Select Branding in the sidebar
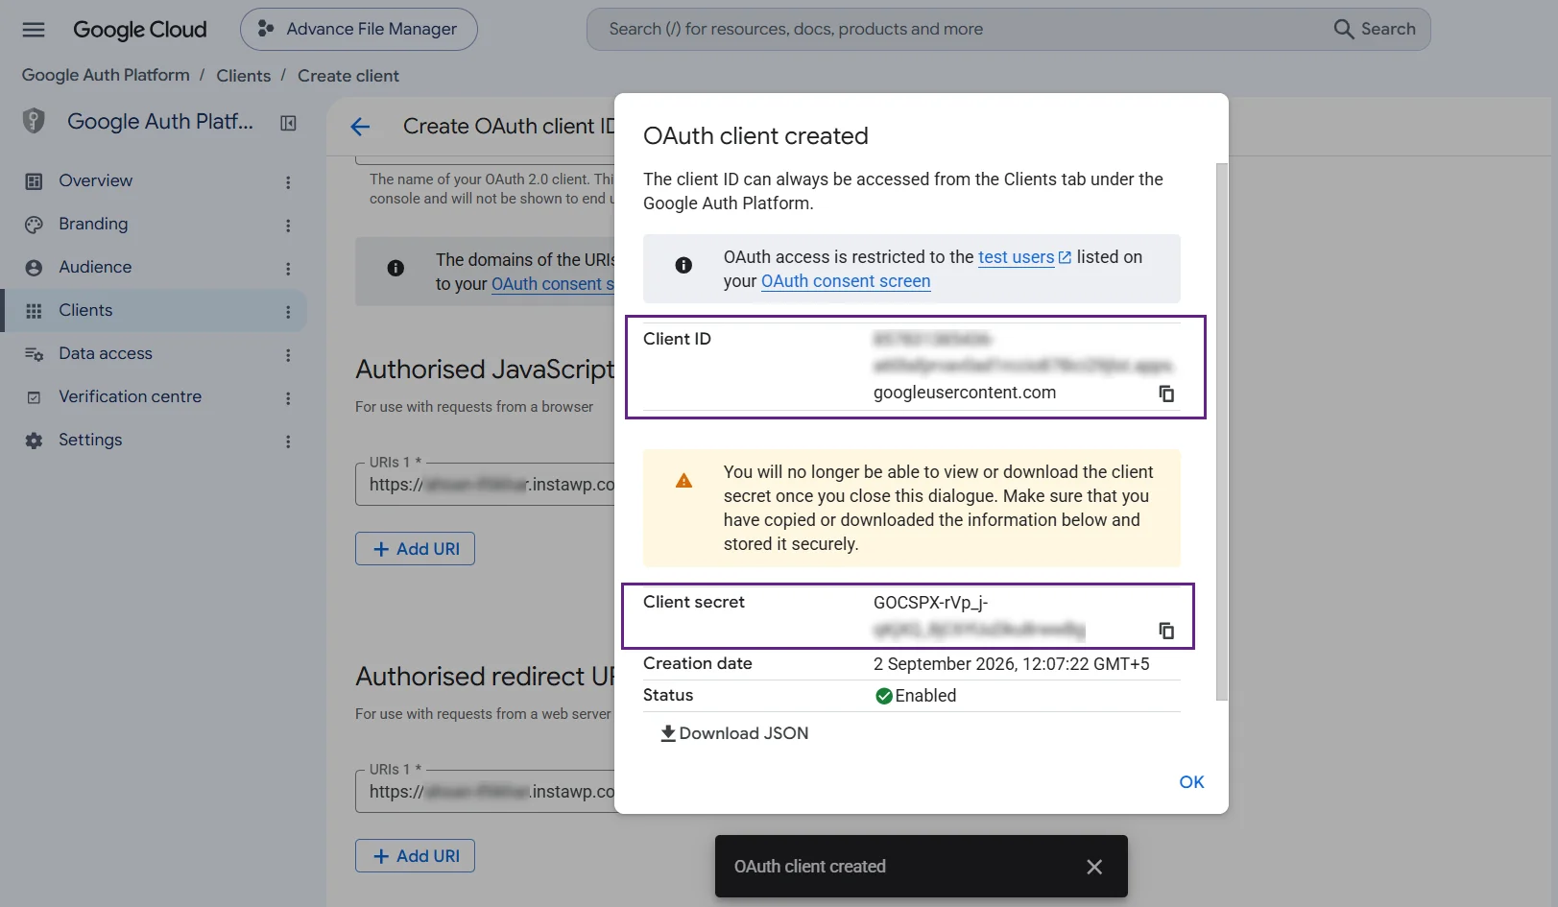The image size is (1558, 907). click(x=93, y=224)
